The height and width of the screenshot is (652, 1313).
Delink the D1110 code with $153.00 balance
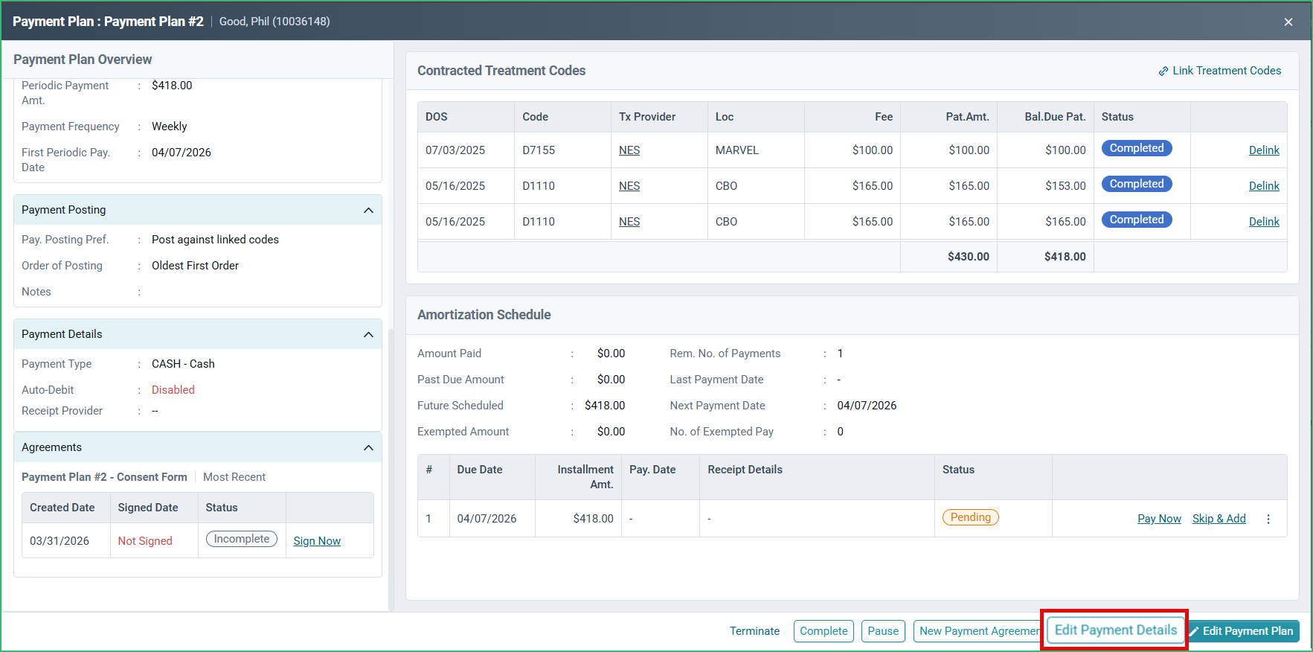click(1264, 186)
